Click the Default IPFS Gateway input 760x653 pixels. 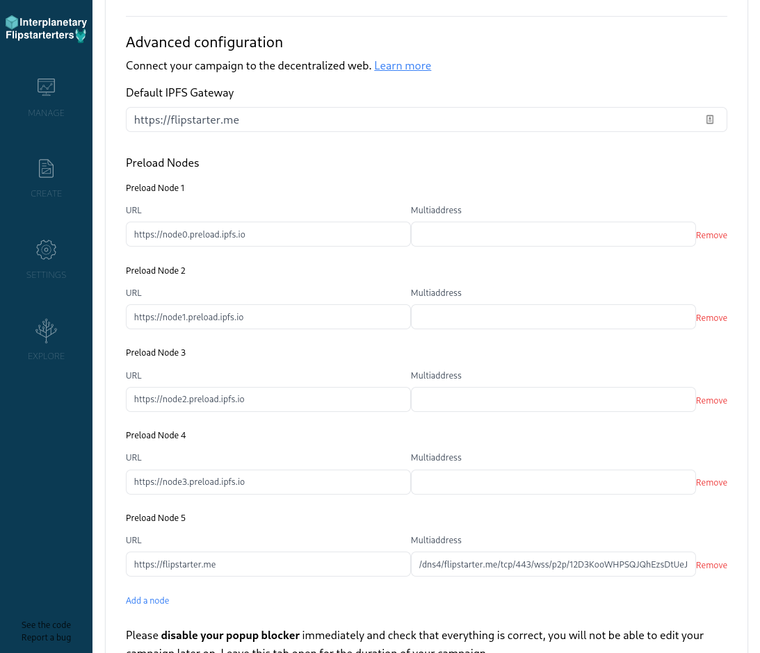click(x=426, y=119)
